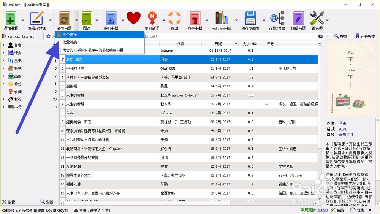Viewport: 380px width, 214px height.
Task: Open the search history dropdown arrow
Action: click(328, 36)
